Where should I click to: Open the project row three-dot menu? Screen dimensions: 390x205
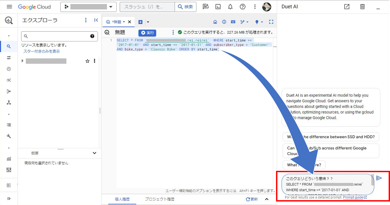(x=94, y=61)
